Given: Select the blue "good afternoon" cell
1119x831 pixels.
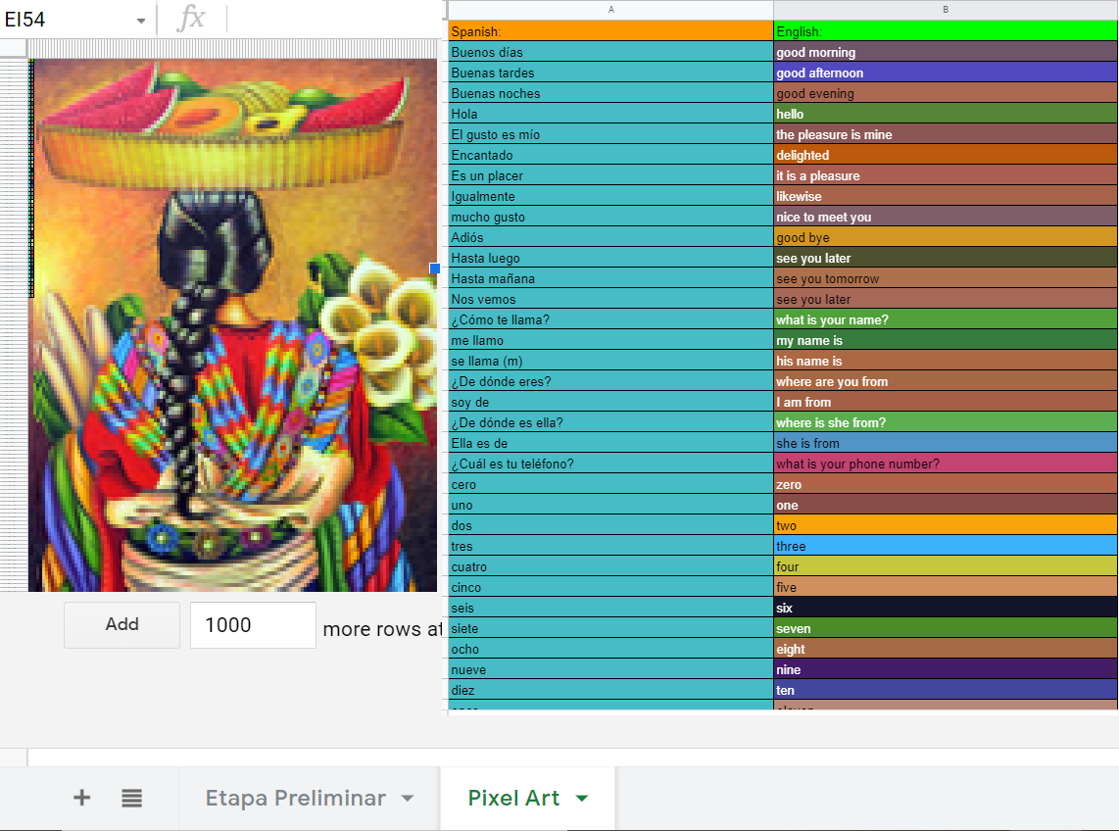Looking at the screenshot, I should (x=945, y=73).
